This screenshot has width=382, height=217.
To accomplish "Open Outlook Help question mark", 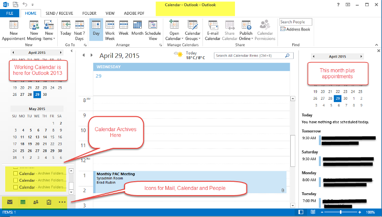I will [338, 5].
